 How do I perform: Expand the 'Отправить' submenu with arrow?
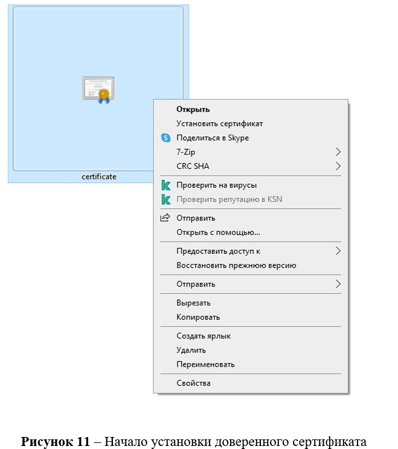[x=338, y=284]
